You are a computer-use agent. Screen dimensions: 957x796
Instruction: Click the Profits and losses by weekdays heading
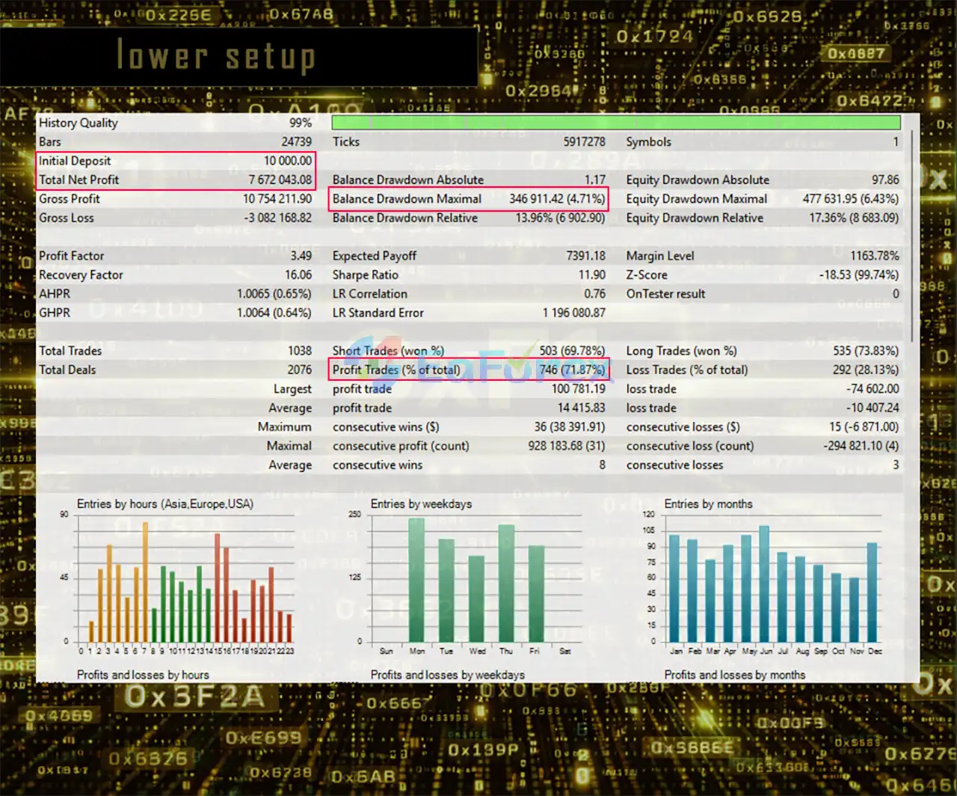click(x=447, y=675)
